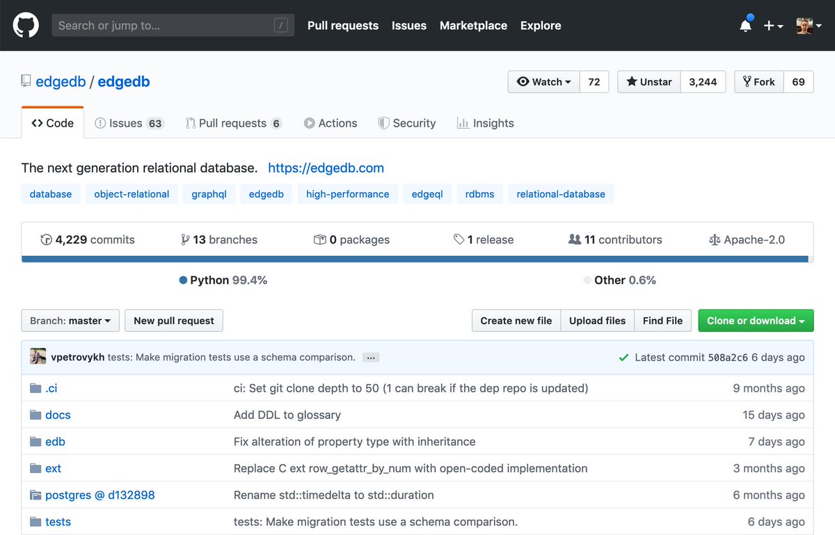Click Find File
The width and height of the screenshot is (835, 535).
[x=663, y=321]
